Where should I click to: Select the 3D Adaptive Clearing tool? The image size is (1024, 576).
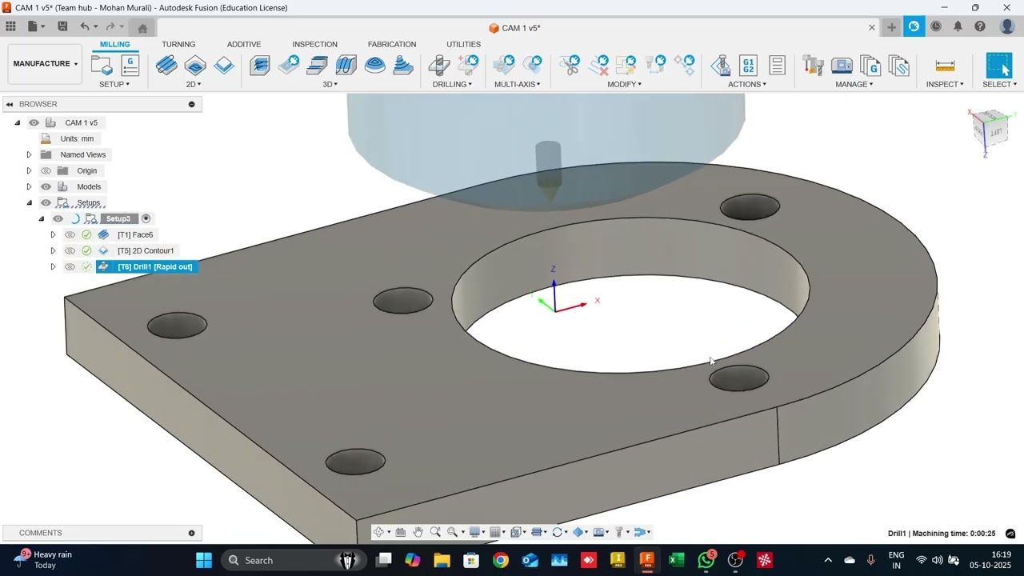point(260,66)
